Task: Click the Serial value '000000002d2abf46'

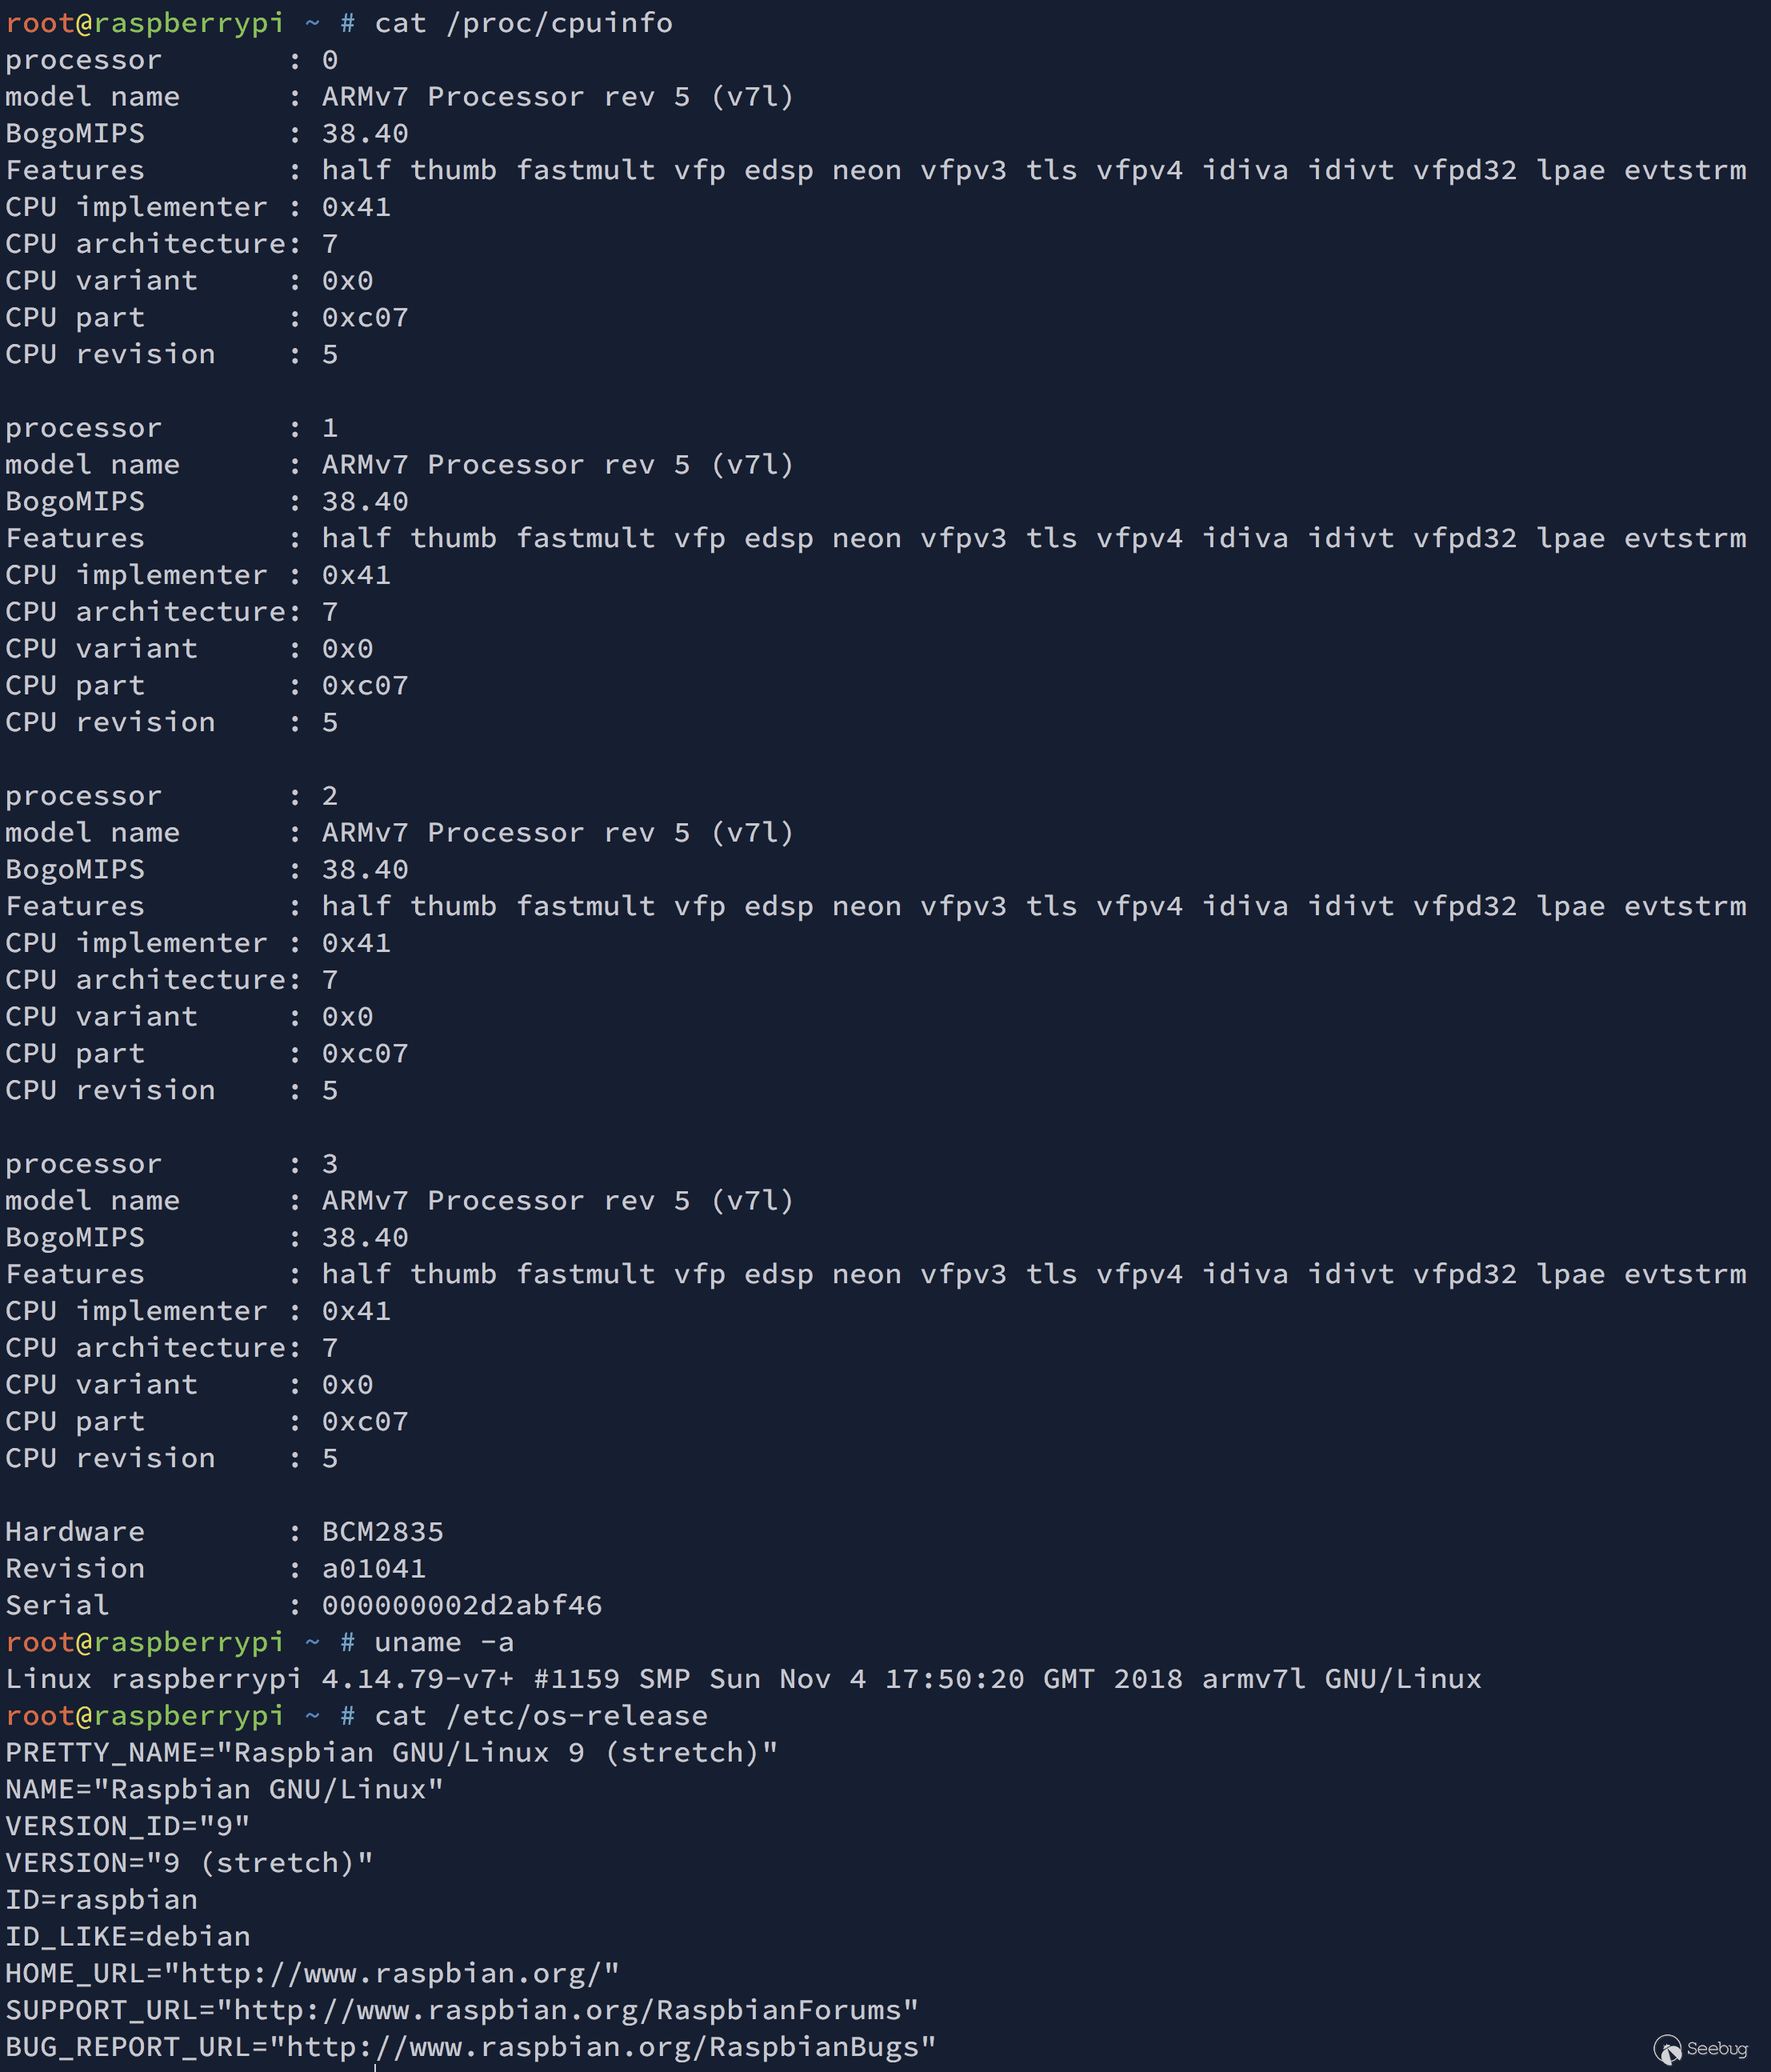Action: pyautogui.click(x=462, y=1606)
